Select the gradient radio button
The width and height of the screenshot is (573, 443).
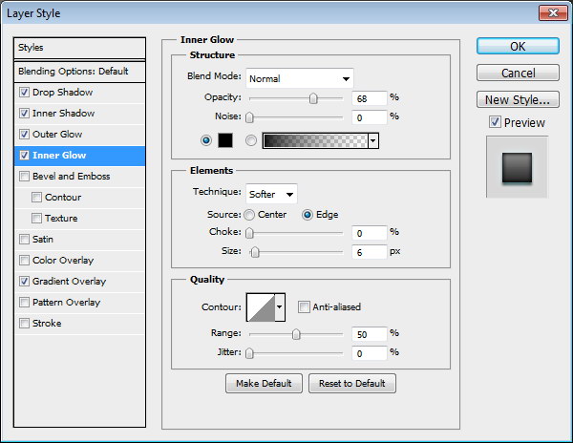point(252,140)
